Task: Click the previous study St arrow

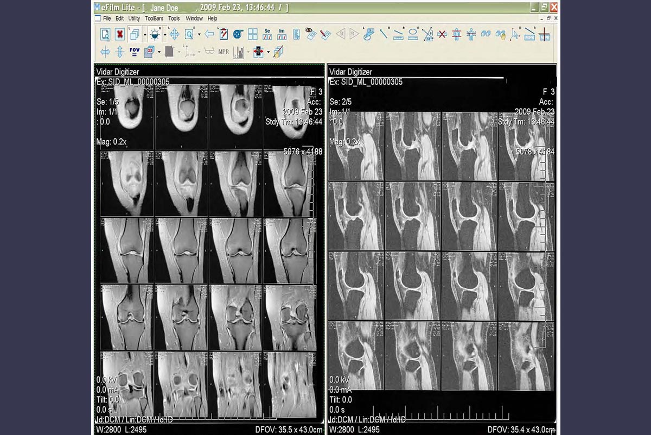Action: tap(341, 34)
